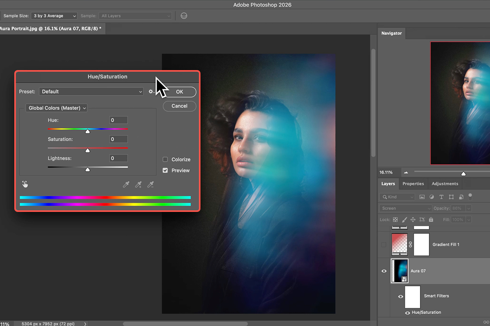490x326 pixels.
Task: Click OK in the Hue/Saturation dialog
Action: (x=179, y=92)
